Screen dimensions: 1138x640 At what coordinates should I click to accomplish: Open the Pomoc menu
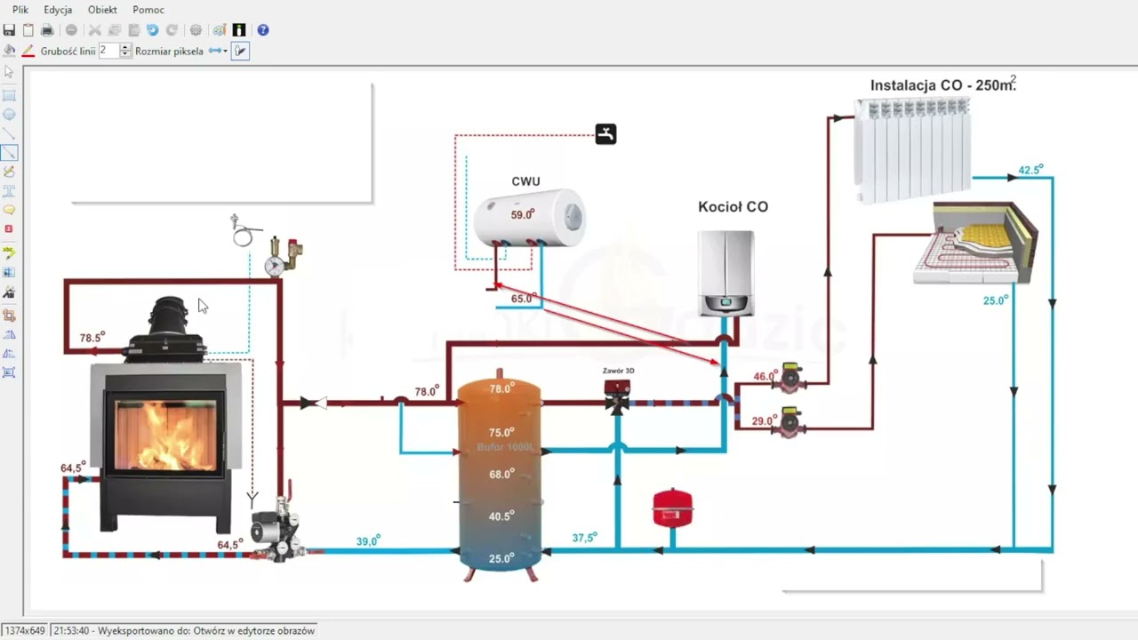click(148, 10)
